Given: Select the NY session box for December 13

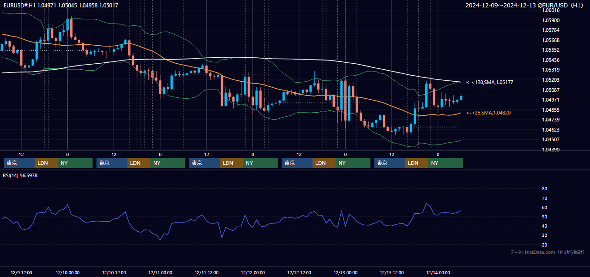Looking at the screenshot, I should 446,163.
